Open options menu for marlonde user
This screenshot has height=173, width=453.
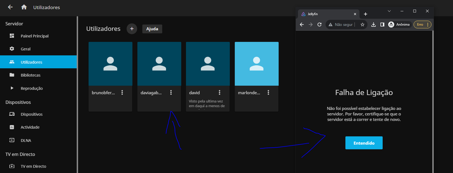[268, 93]
